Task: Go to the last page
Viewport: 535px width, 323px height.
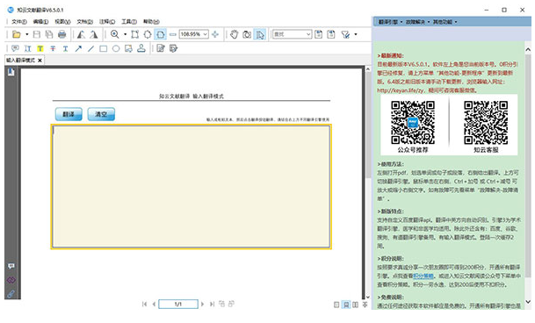Action: point(212,304)
